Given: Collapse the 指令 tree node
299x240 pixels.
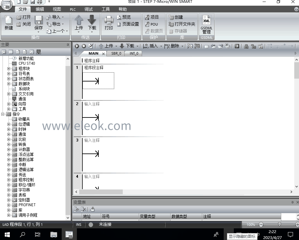Looking at the screenshot, I should (x=3, y=114).
